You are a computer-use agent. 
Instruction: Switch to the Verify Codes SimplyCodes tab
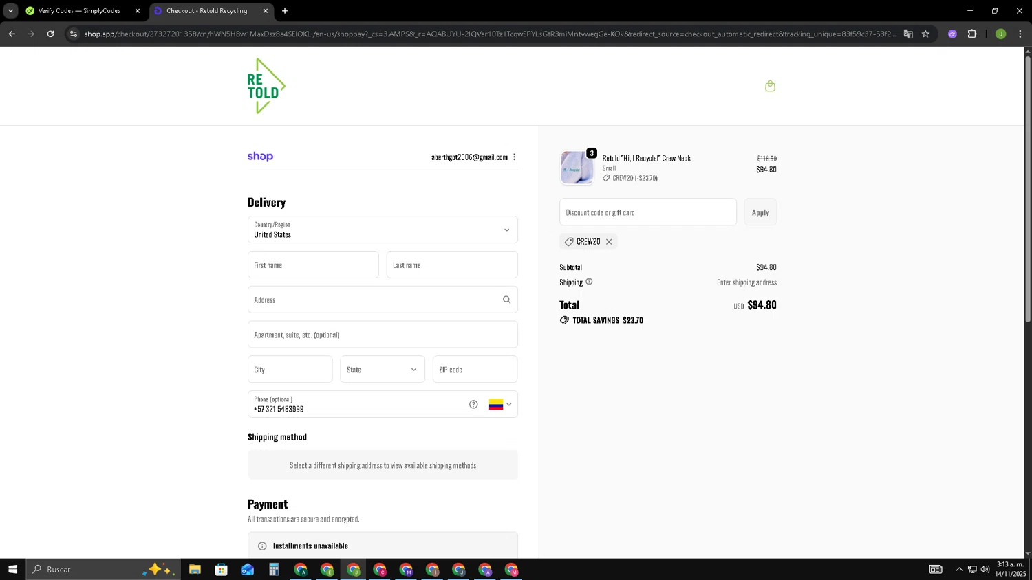click(79, 11)
